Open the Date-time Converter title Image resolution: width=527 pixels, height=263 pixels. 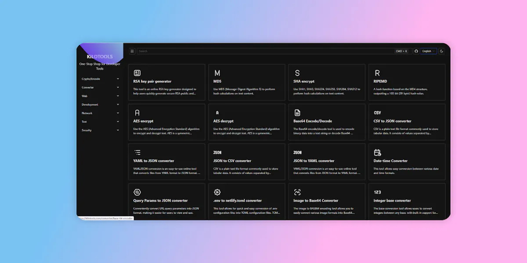(391, 161)
